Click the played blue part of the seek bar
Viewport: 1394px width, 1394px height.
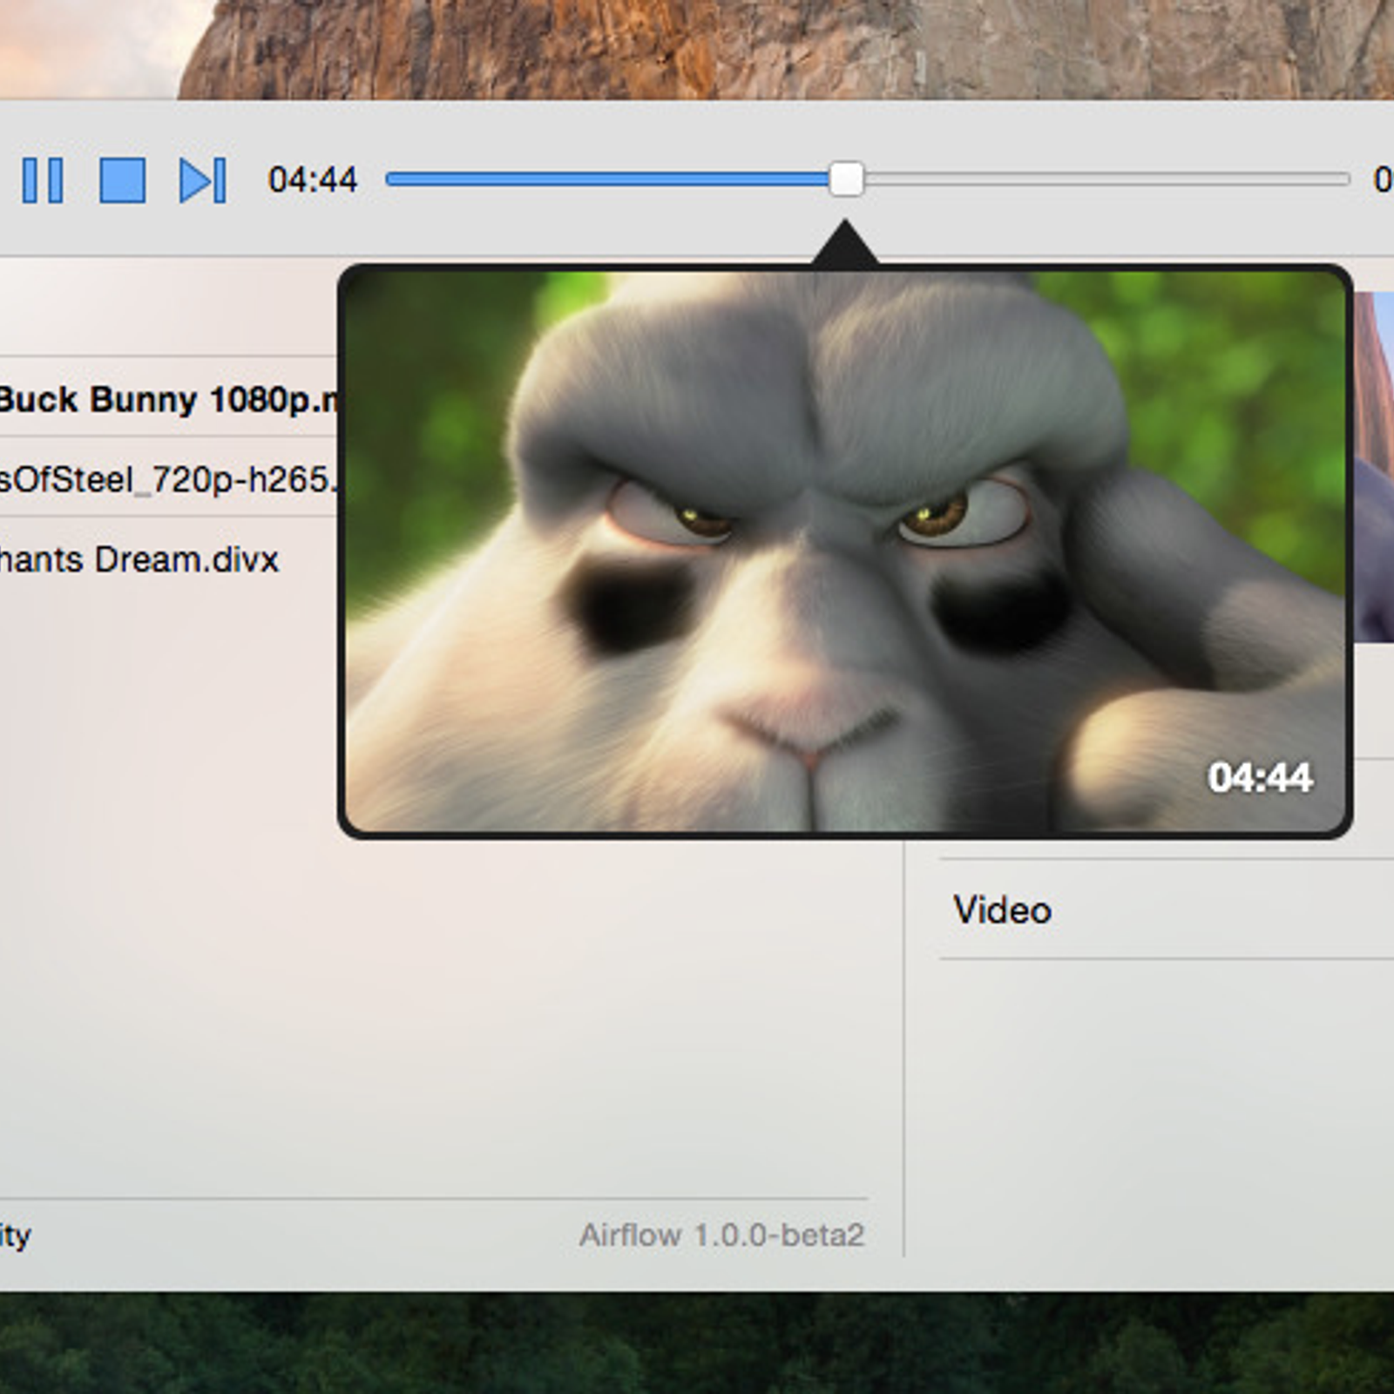607,179
